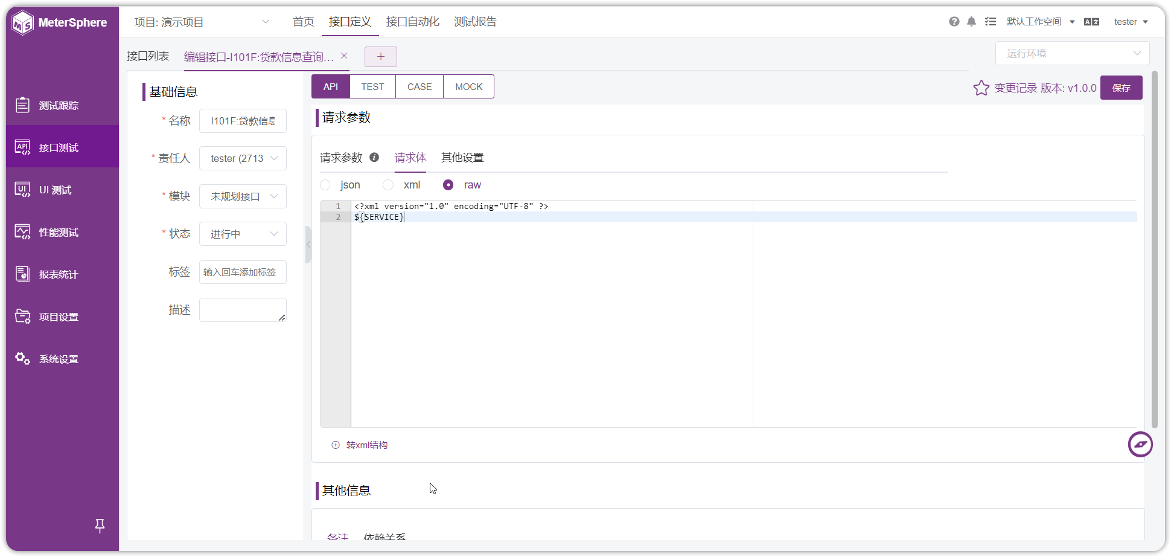Click the xml version line in editor

click(x=451, y=206)
